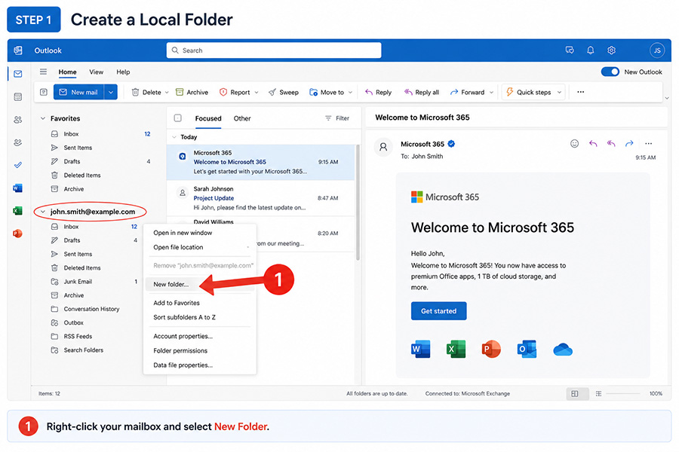Screen dimensions: 679x452
Task: Open the Help ribbon tab
Action: click(123, 72)
